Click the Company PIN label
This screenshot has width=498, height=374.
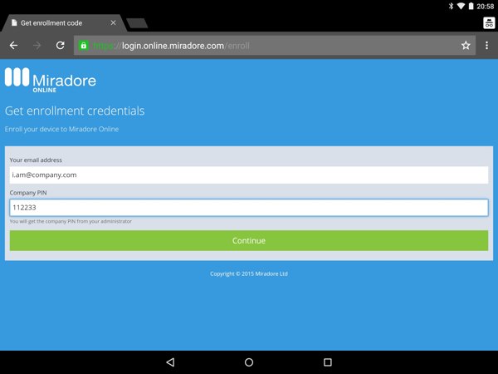click(28, 193)
